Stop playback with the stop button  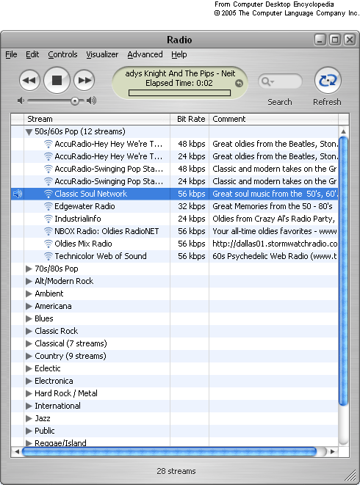pos(57,81)
